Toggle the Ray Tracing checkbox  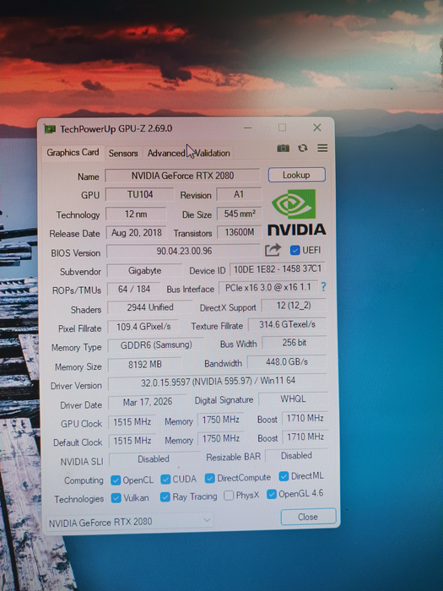(165, 496)
